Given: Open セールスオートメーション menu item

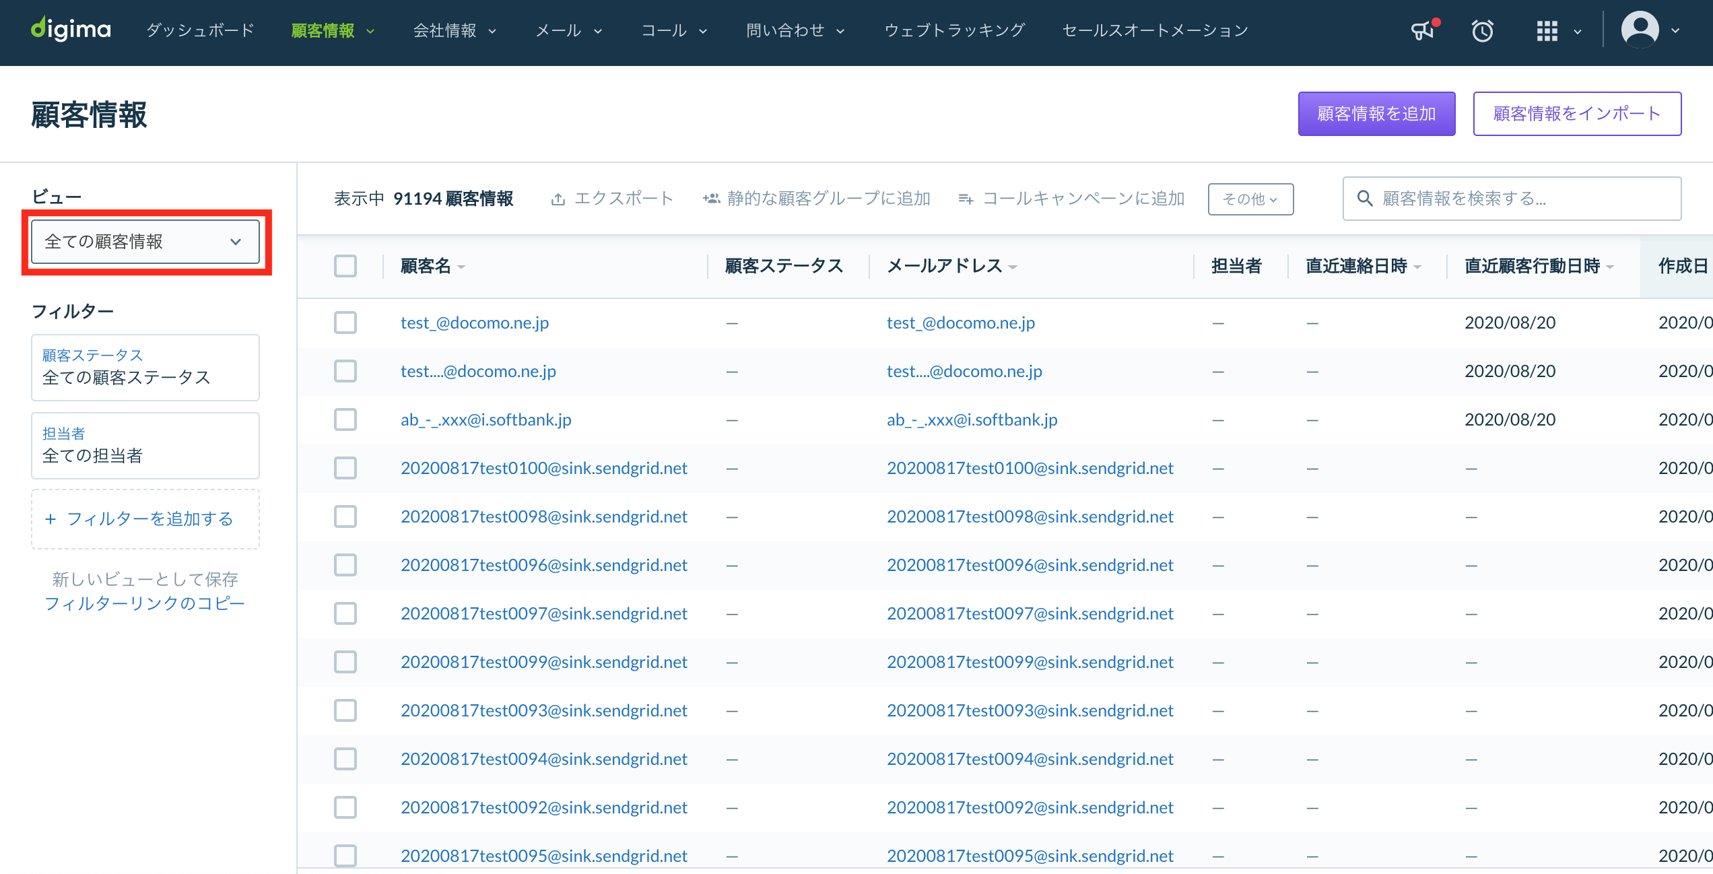Looking at the screenshot, I should [1155, 30].
